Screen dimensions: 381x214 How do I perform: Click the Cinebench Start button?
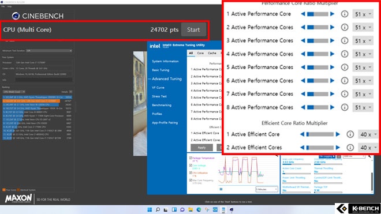(x=193, y=29)
